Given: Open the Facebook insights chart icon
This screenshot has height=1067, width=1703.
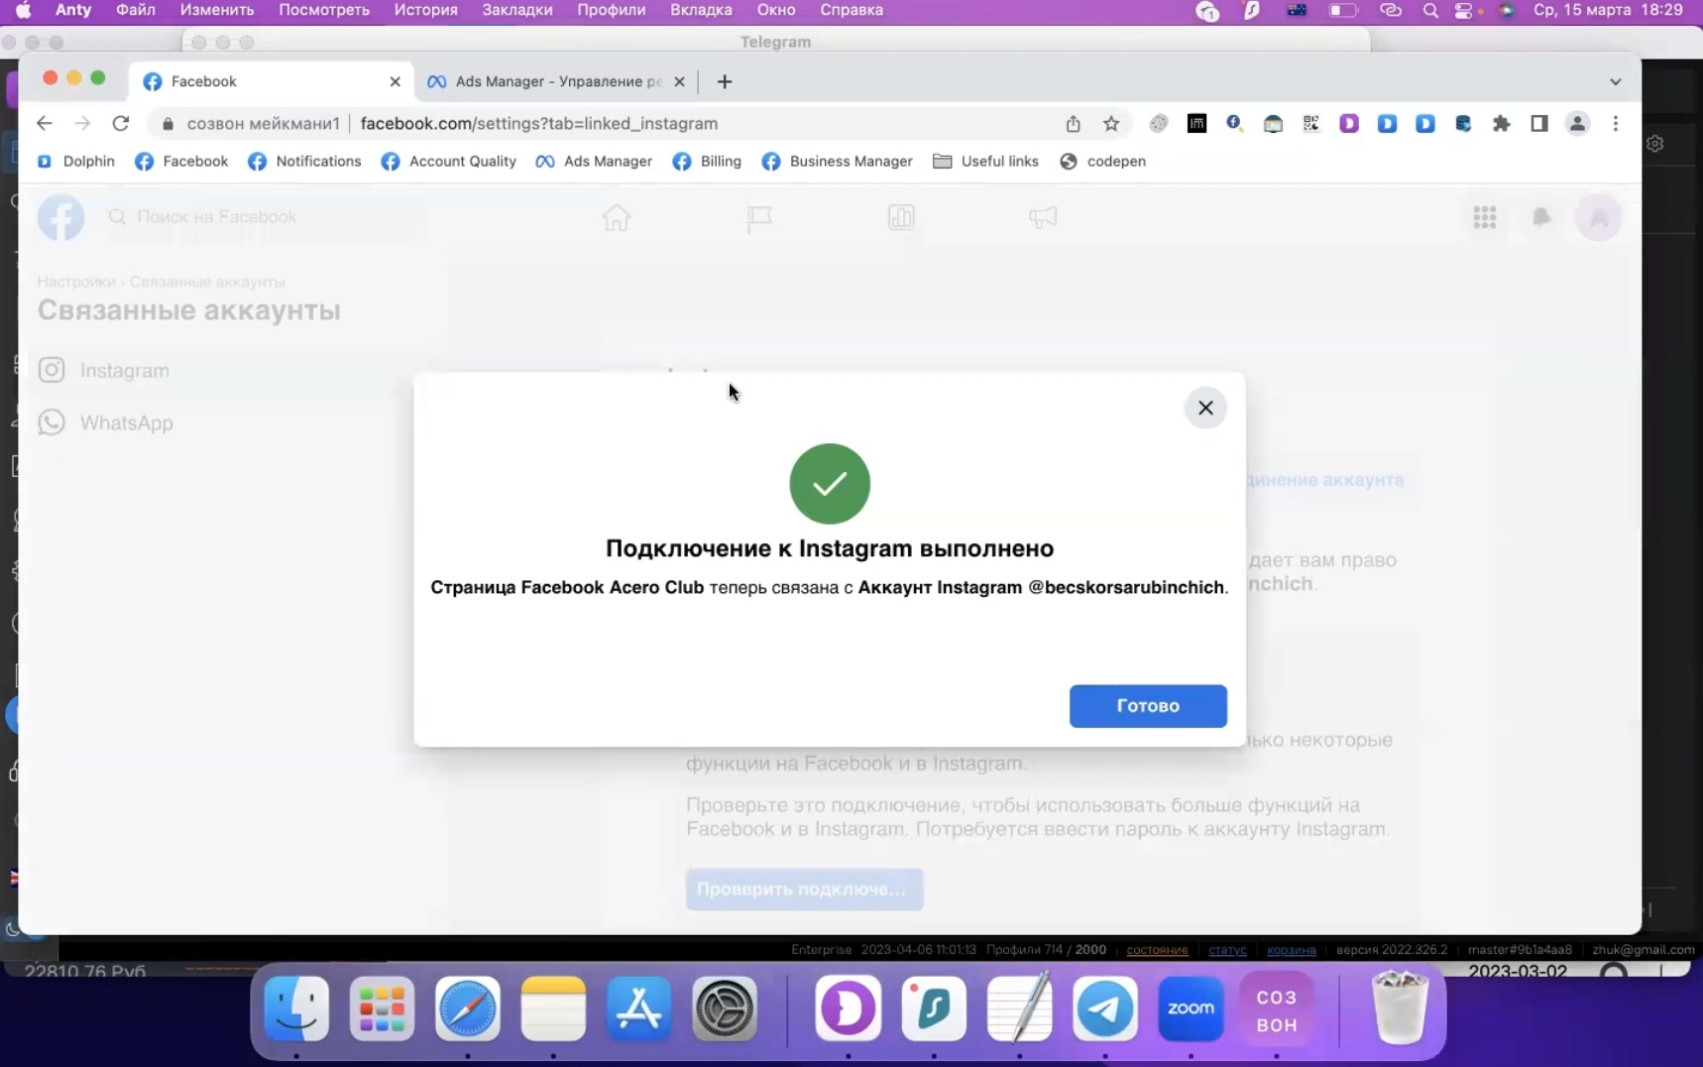Looking at the screenshot, I should tap(901, 217).
